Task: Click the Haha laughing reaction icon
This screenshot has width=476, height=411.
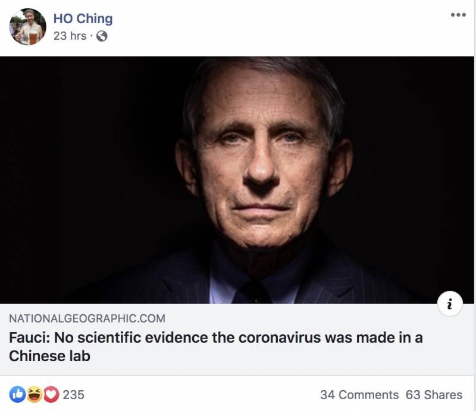Action: (34, 394)
